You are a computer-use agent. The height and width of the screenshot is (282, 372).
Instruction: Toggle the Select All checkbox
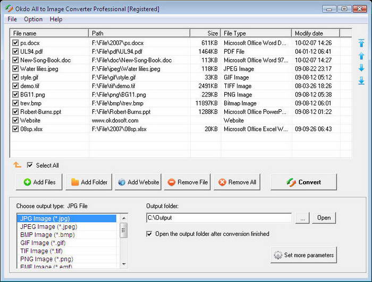[x=30, y=165]
